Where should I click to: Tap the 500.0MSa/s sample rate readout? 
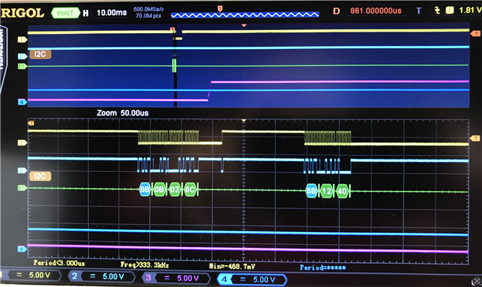(x=148, y=9)
